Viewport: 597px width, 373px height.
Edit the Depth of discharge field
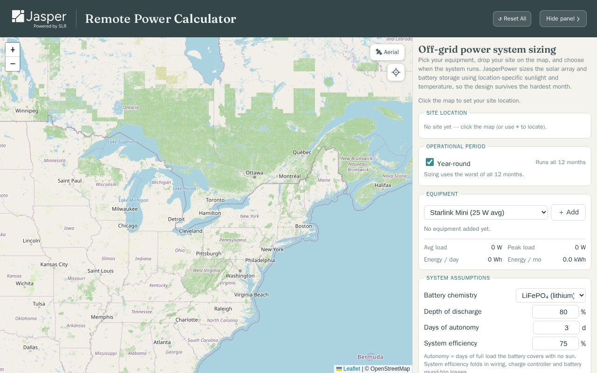point(555,311)
